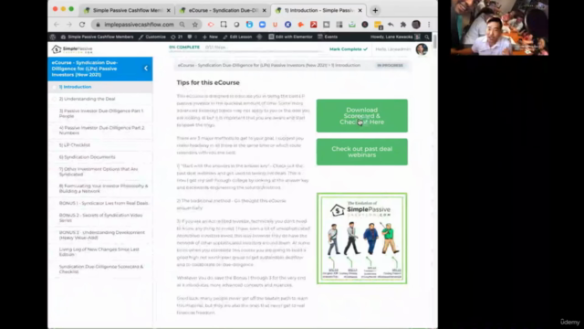Viewport: 584px width, 329px height.
Task: Open the admin bar search icon
Action: [x=427, y=37]
